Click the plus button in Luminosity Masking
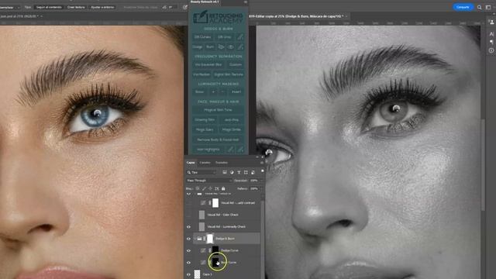 [213, 91]
